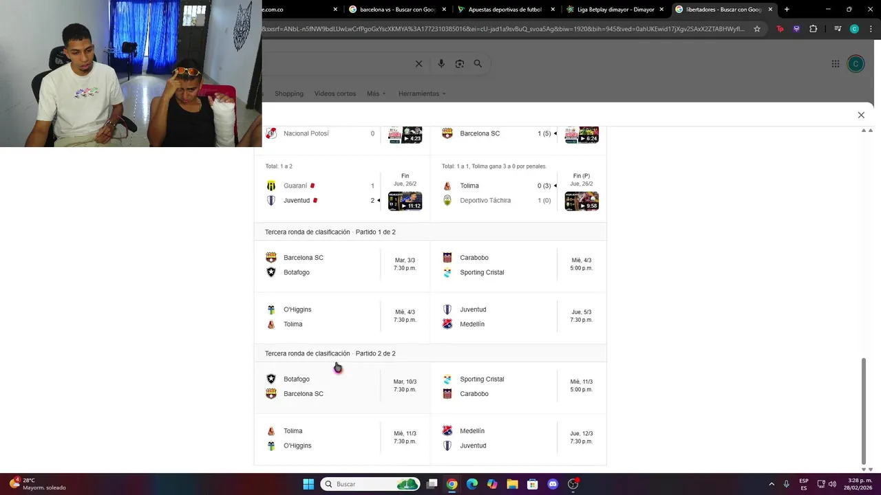The width and height of the screenshot is (881, 495).
Task: Open the Google apps grid
Action: pyautogui.click(x=836, y=64)
